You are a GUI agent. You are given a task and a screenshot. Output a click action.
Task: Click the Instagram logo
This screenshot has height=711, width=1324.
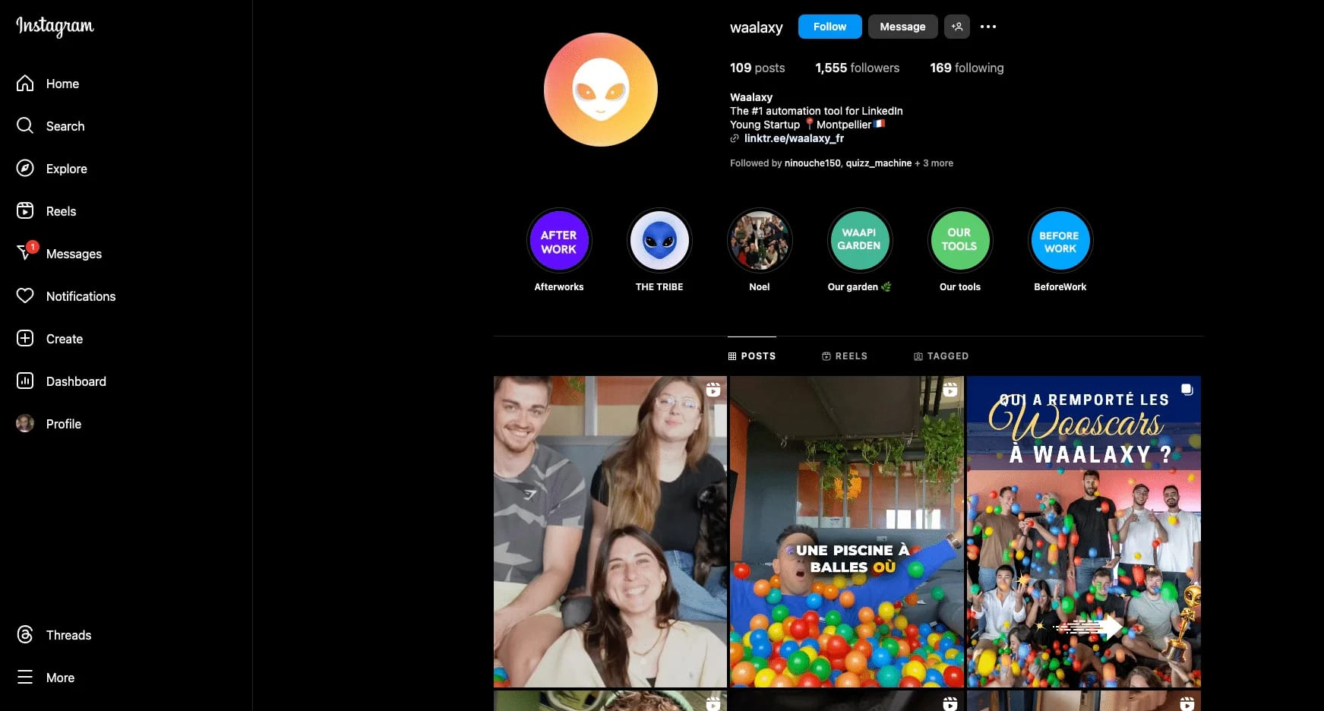pyautogui.click(x=55, y=26)
